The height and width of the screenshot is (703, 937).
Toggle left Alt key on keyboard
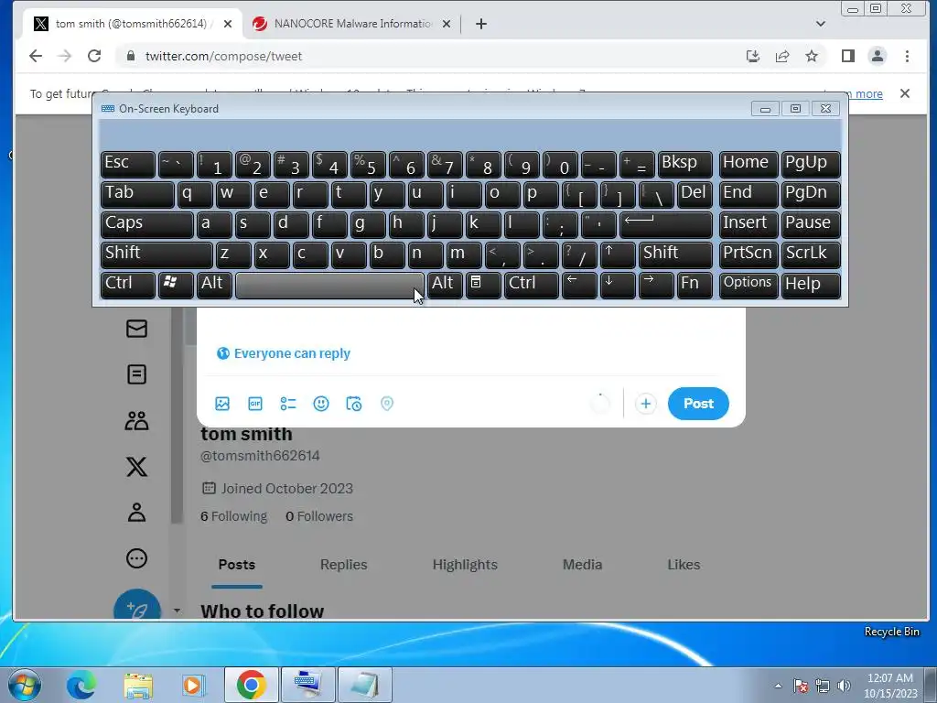(x=214, y=285)
